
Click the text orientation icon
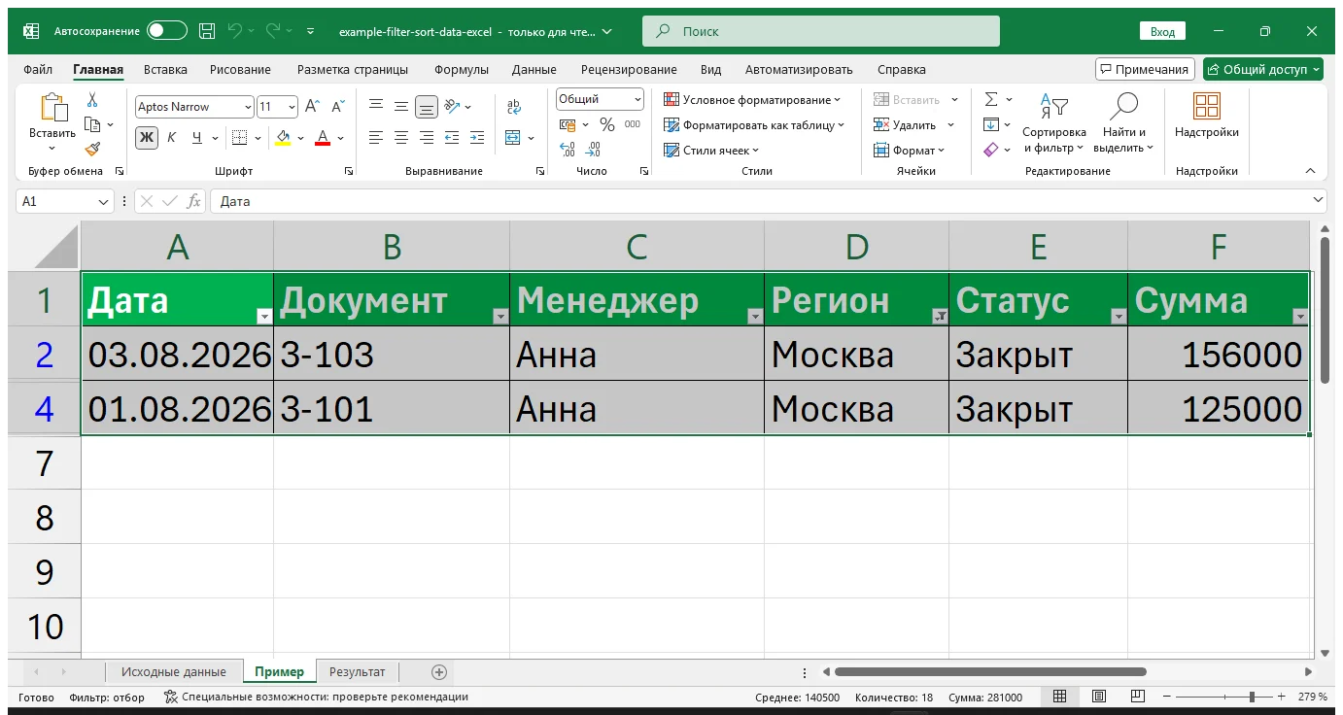pyautogui.click(x=452, y=107)
